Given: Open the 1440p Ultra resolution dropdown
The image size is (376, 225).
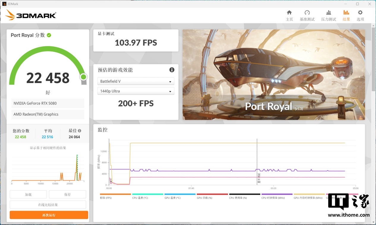Looking at the screenshot, I should coord(136,91).
